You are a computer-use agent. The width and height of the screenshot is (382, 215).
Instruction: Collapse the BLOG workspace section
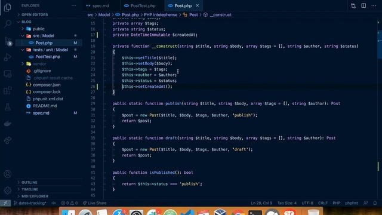[x=26, y=21]
